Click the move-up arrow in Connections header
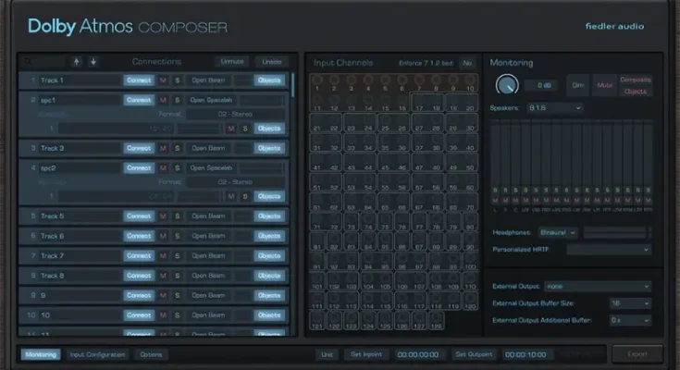The image size is (680, 370). pyautogui.click(x=76, y=62)
